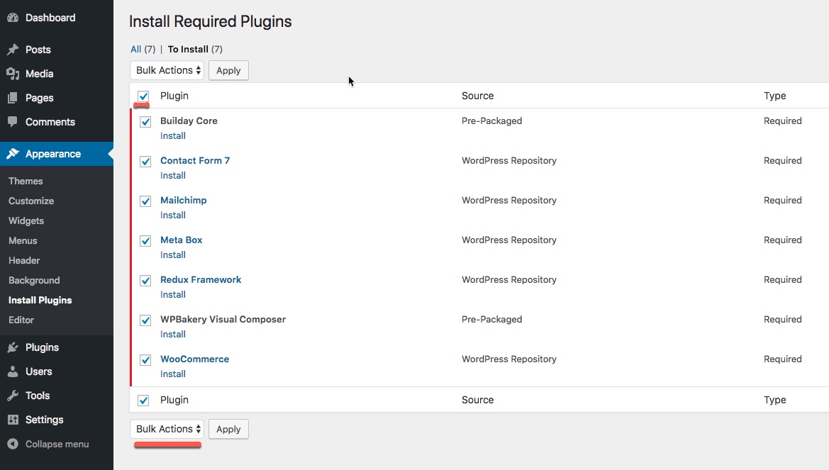Uncheck the Mailchimp plugin checkbox
The image size is (829, 470).
pyautogui.click(x=145, y=201)
